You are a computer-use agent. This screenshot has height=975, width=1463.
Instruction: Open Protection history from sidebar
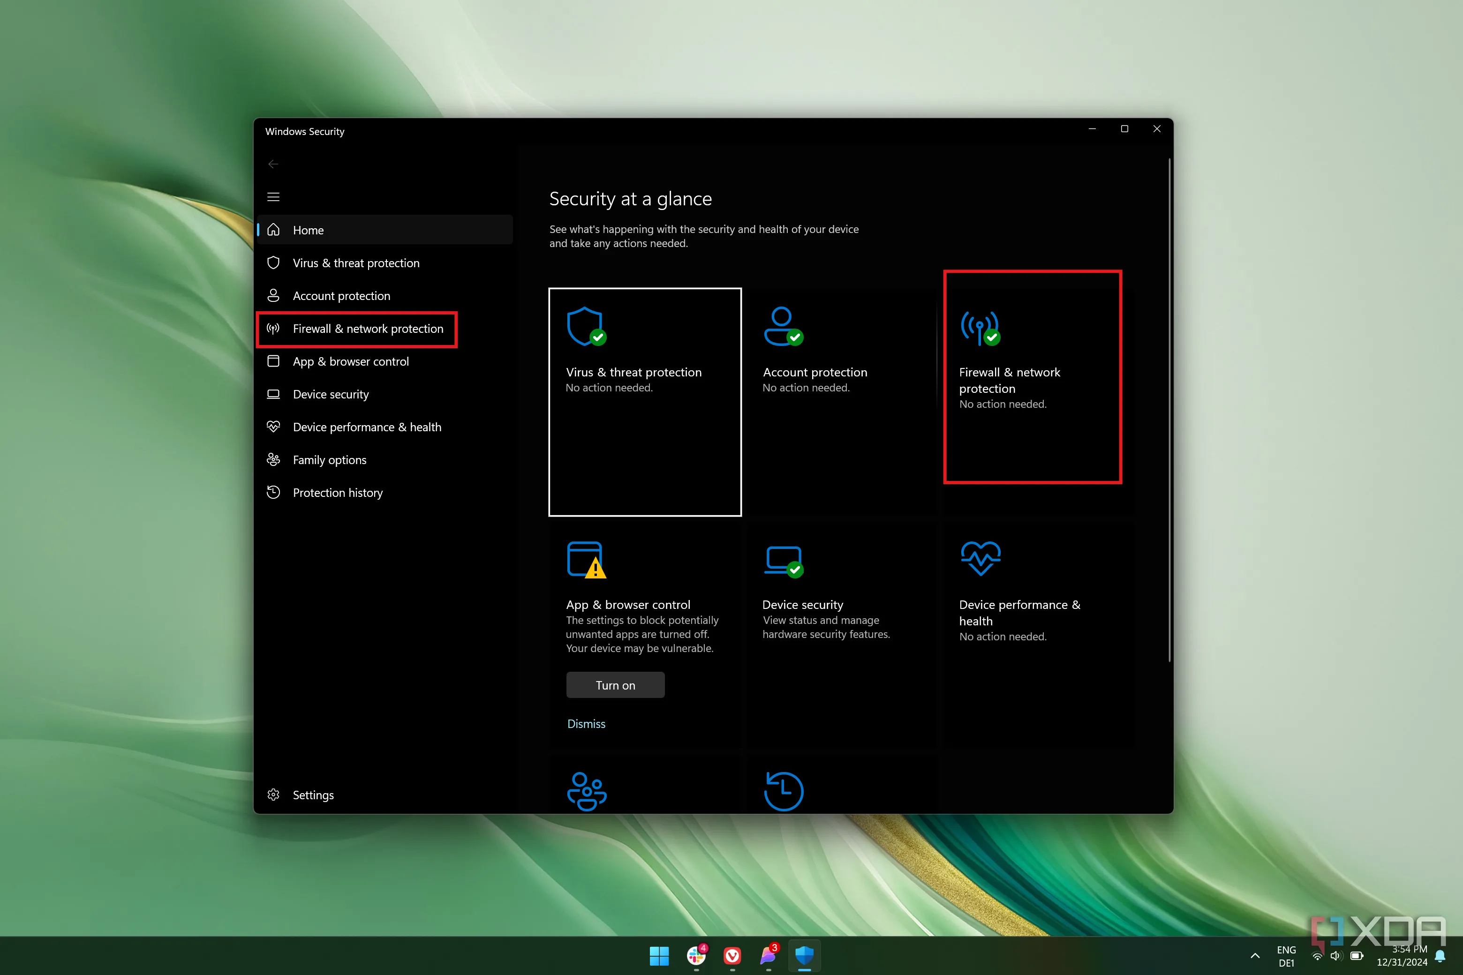coord(338,493)
